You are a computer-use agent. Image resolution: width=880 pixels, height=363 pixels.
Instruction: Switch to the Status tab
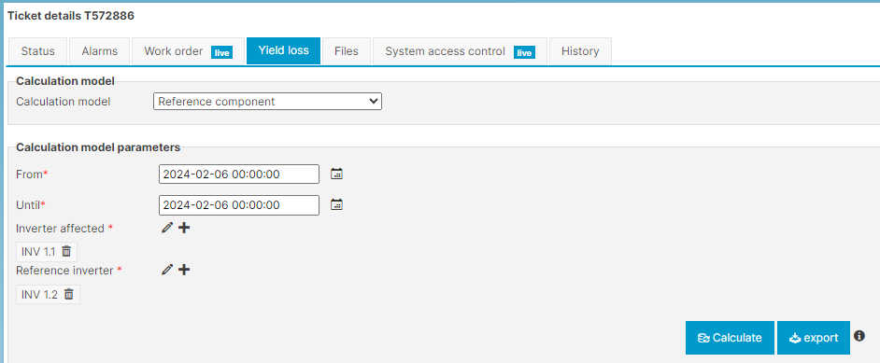tap(37, 51)
